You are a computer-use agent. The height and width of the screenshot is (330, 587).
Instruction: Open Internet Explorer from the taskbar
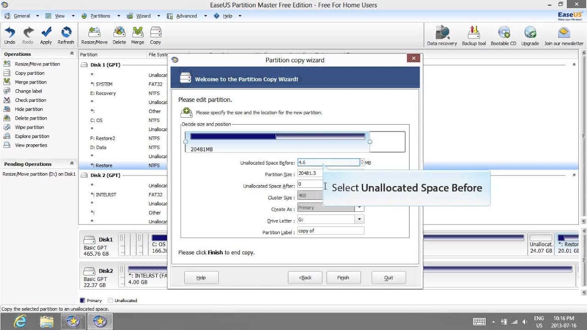point(20,321)
